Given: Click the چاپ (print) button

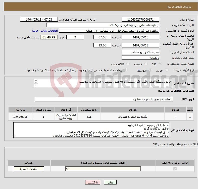Looking at the screenshot, I should click(110, 182).
